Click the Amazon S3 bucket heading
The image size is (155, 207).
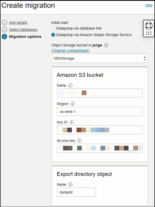(x=80, y=75)
